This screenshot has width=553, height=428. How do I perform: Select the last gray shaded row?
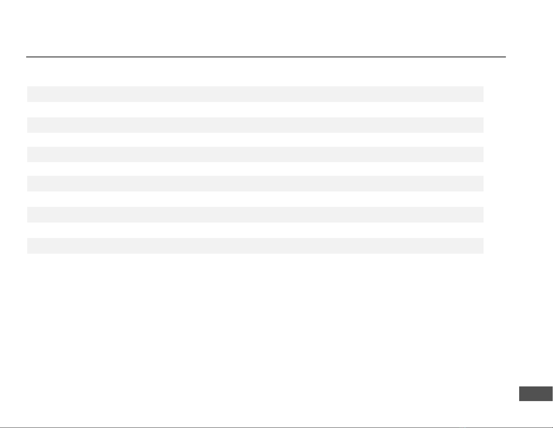[255, 246]
